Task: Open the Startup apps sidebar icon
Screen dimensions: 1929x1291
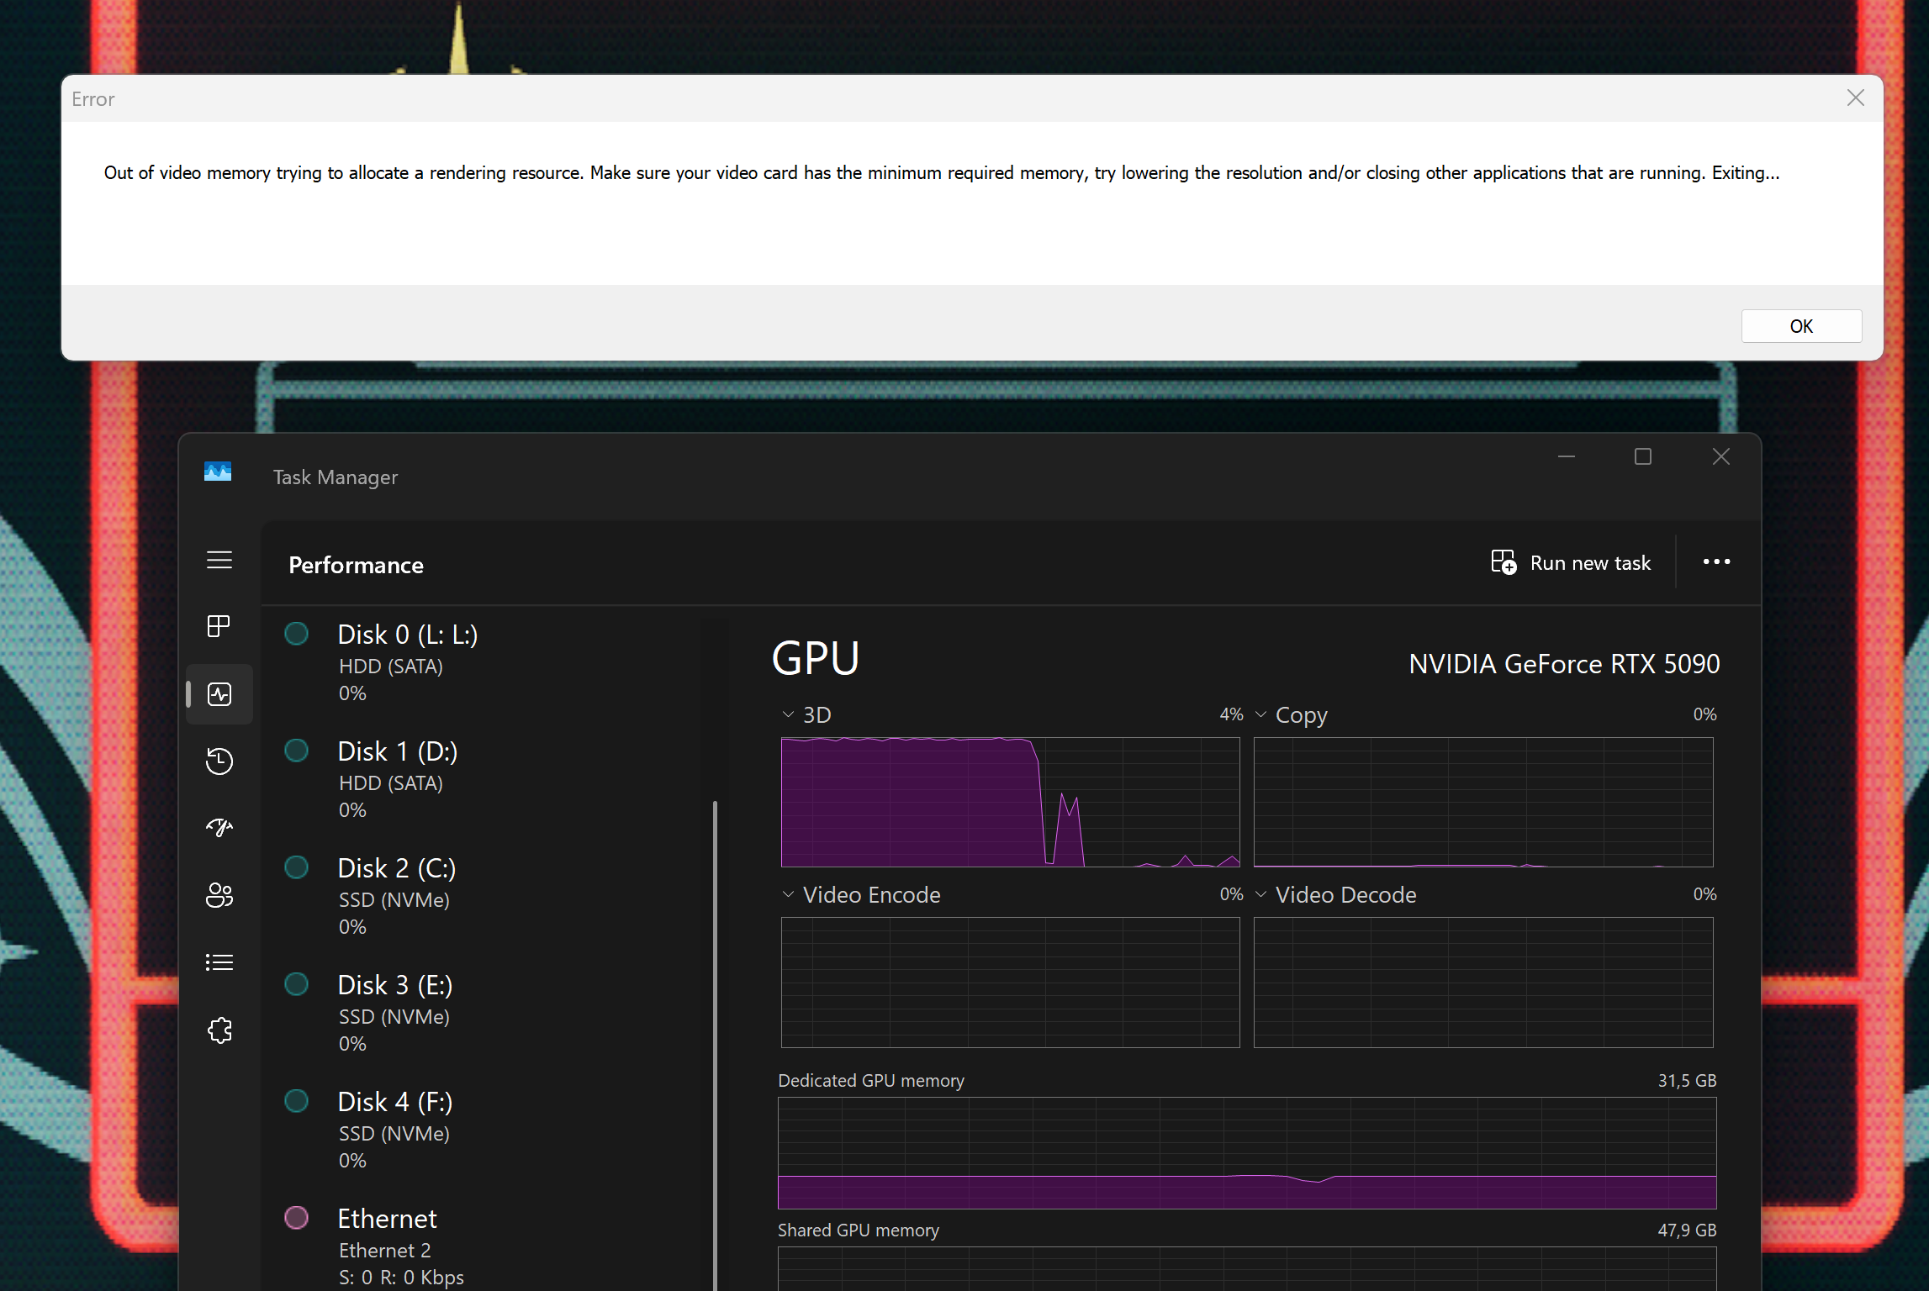Action: click(x=219, y=828)
